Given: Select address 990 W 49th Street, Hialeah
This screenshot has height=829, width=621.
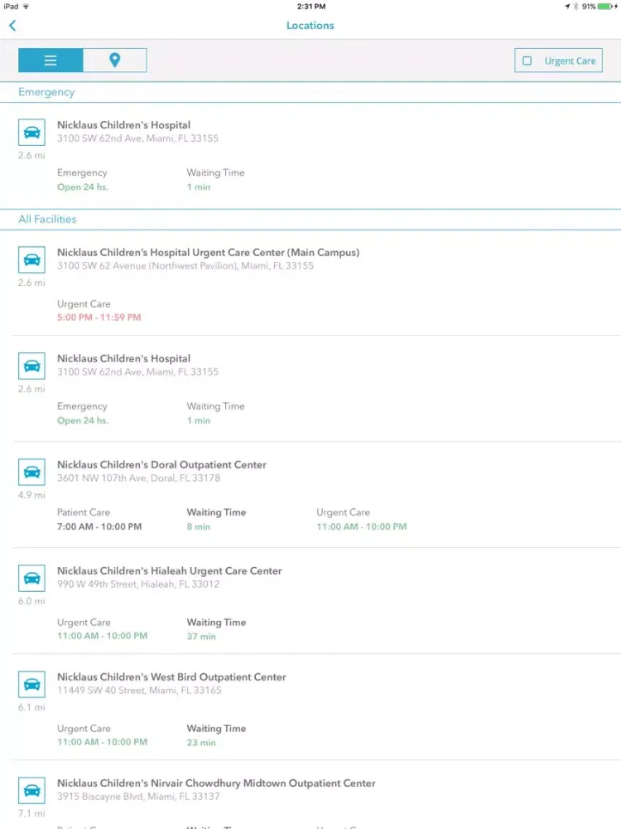Looking at the screenshot, I should [137, 584].
